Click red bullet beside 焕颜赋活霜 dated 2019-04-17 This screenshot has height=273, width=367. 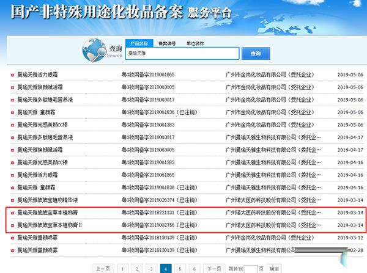click(x=13, y=150)
